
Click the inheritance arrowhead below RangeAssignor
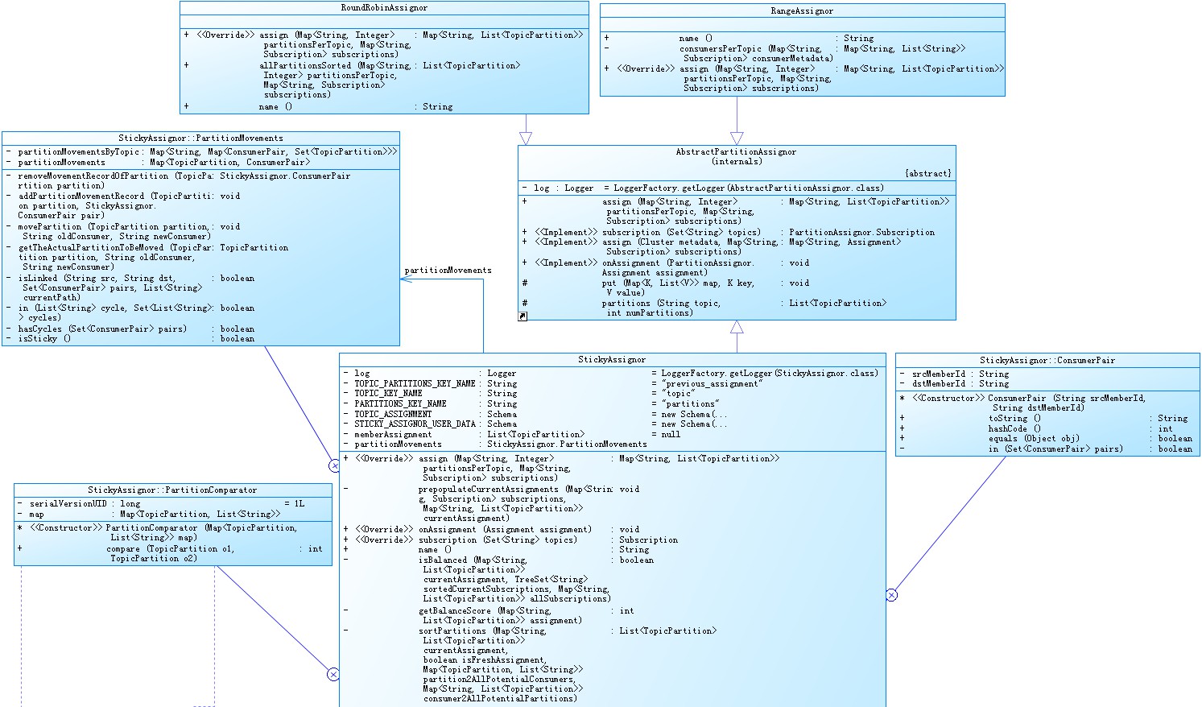coord(737,139)
